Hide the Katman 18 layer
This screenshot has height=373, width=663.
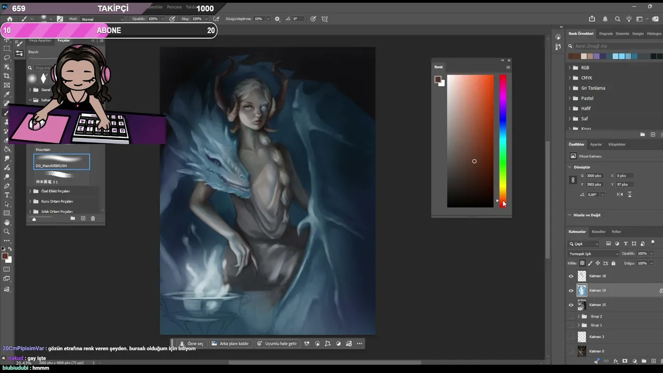coord(571,276)
